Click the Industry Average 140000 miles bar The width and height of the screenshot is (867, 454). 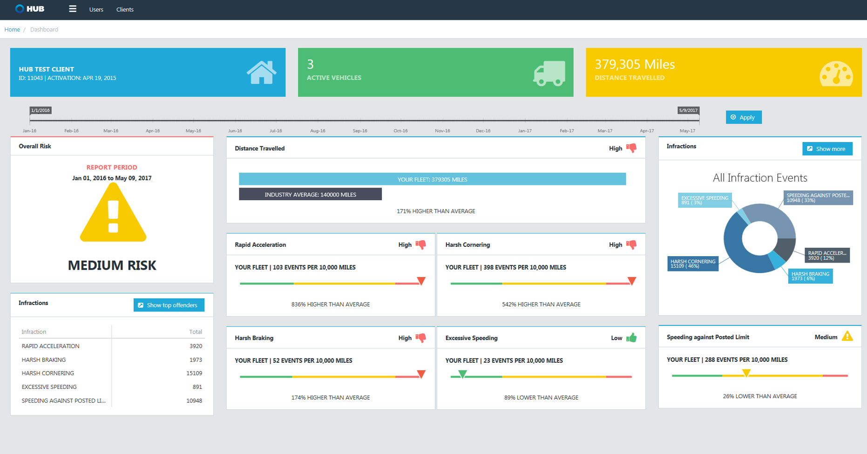[x=310, y=194]
